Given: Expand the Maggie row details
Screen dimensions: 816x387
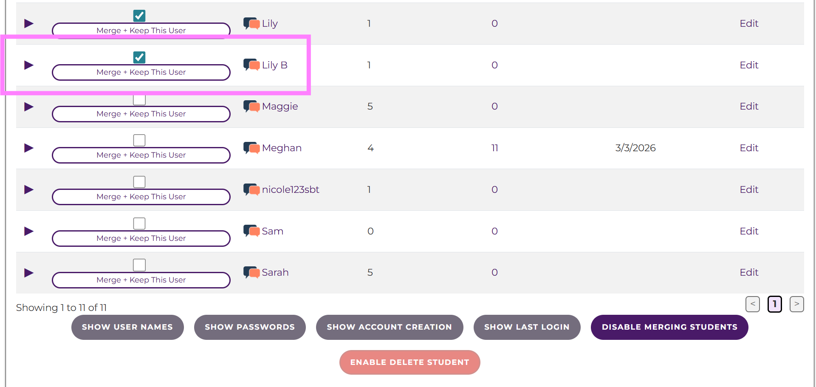Looking at the screenshot, I should point(29,107).
